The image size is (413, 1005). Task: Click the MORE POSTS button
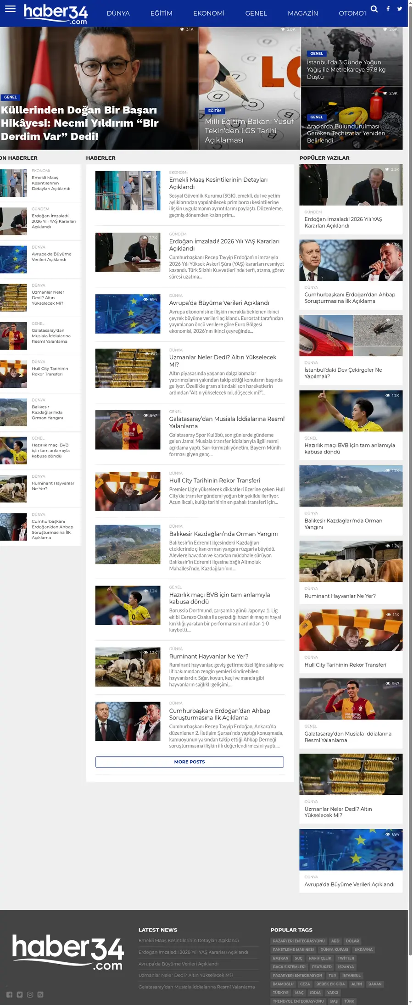[190, 762]
